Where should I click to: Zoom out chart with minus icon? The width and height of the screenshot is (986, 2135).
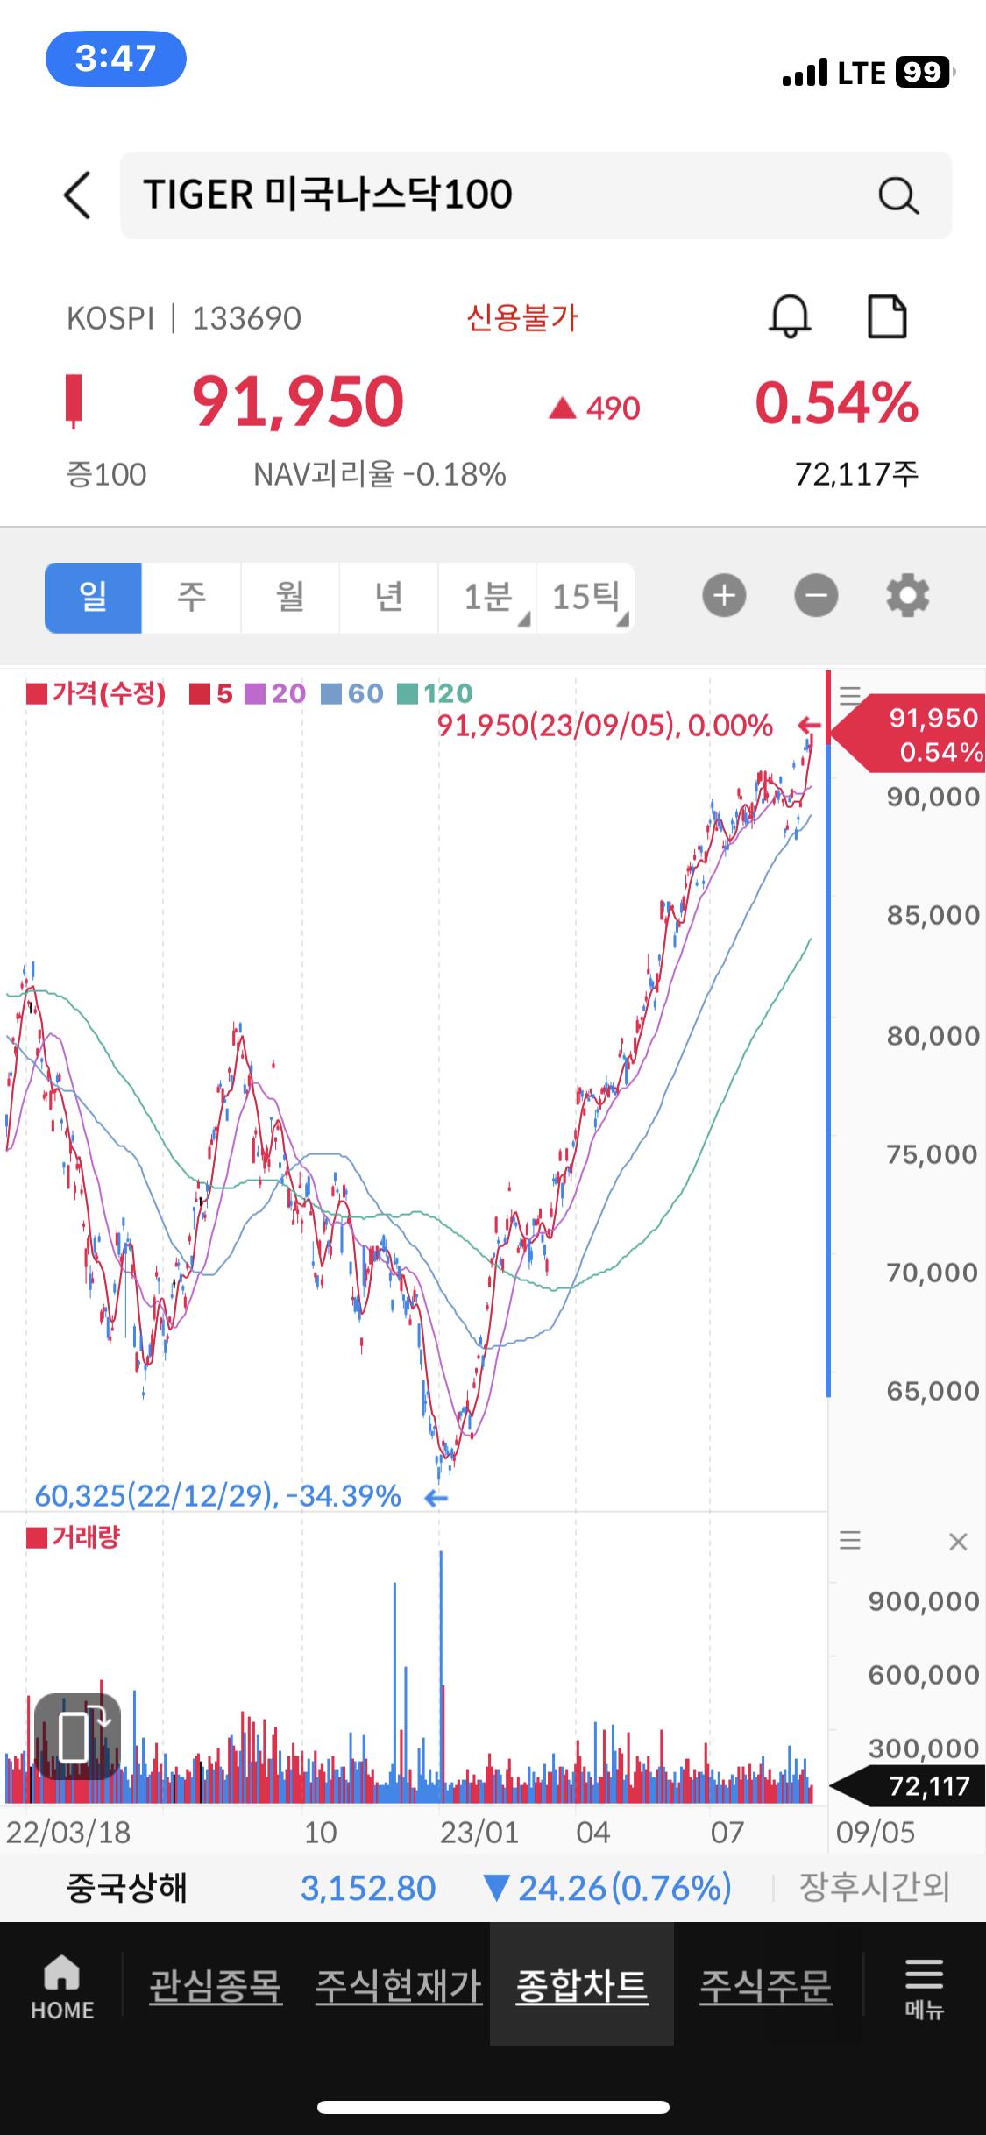[816, 596]
